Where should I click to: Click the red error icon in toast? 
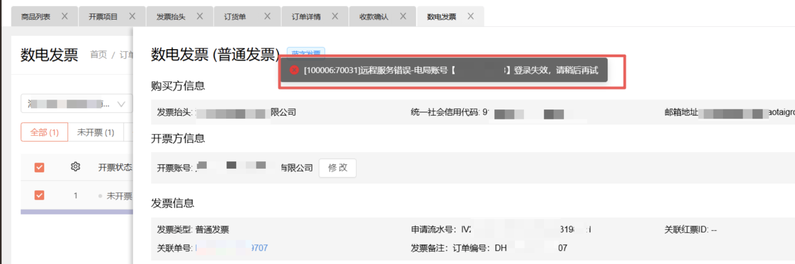pos(294,70)
